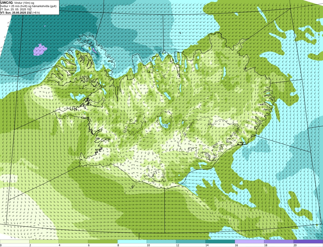Click the 10–12 m/s turquoise legend swatch

(x=161, y=241)
